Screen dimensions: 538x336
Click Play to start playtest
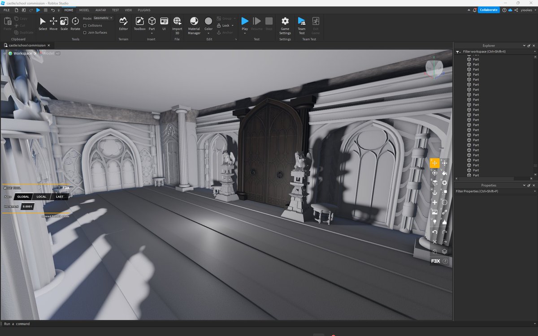point(245,21)
